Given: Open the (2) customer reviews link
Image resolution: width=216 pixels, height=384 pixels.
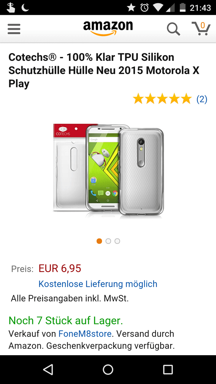Looking at the screenshot, I should (x=202, y=99).
